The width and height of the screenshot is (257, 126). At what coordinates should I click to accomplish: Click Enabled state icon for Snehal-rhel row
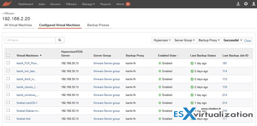pyautogui.click(x=160, y=119)
